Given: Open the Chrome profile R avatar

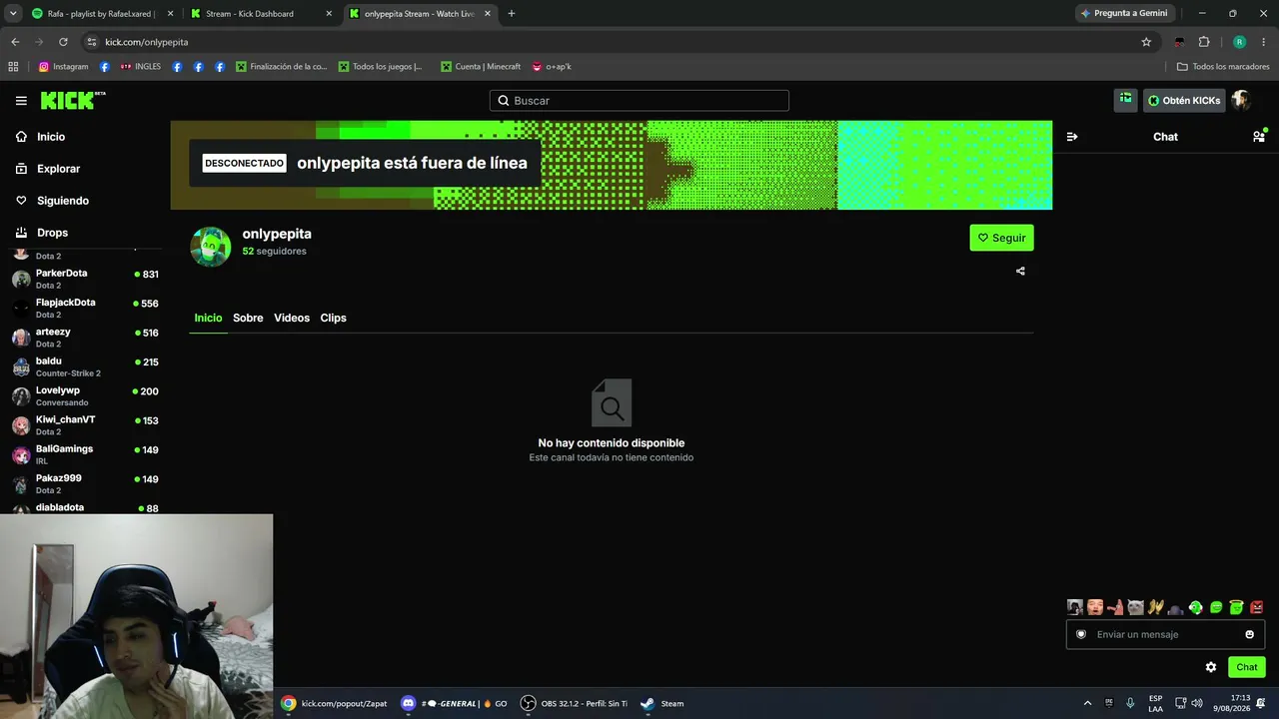Looking at the screenshot, I should tap(1239, 42).
